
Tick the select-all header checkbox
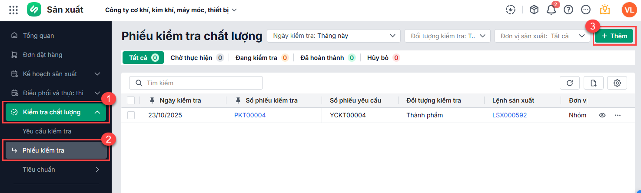click(131, 100)
